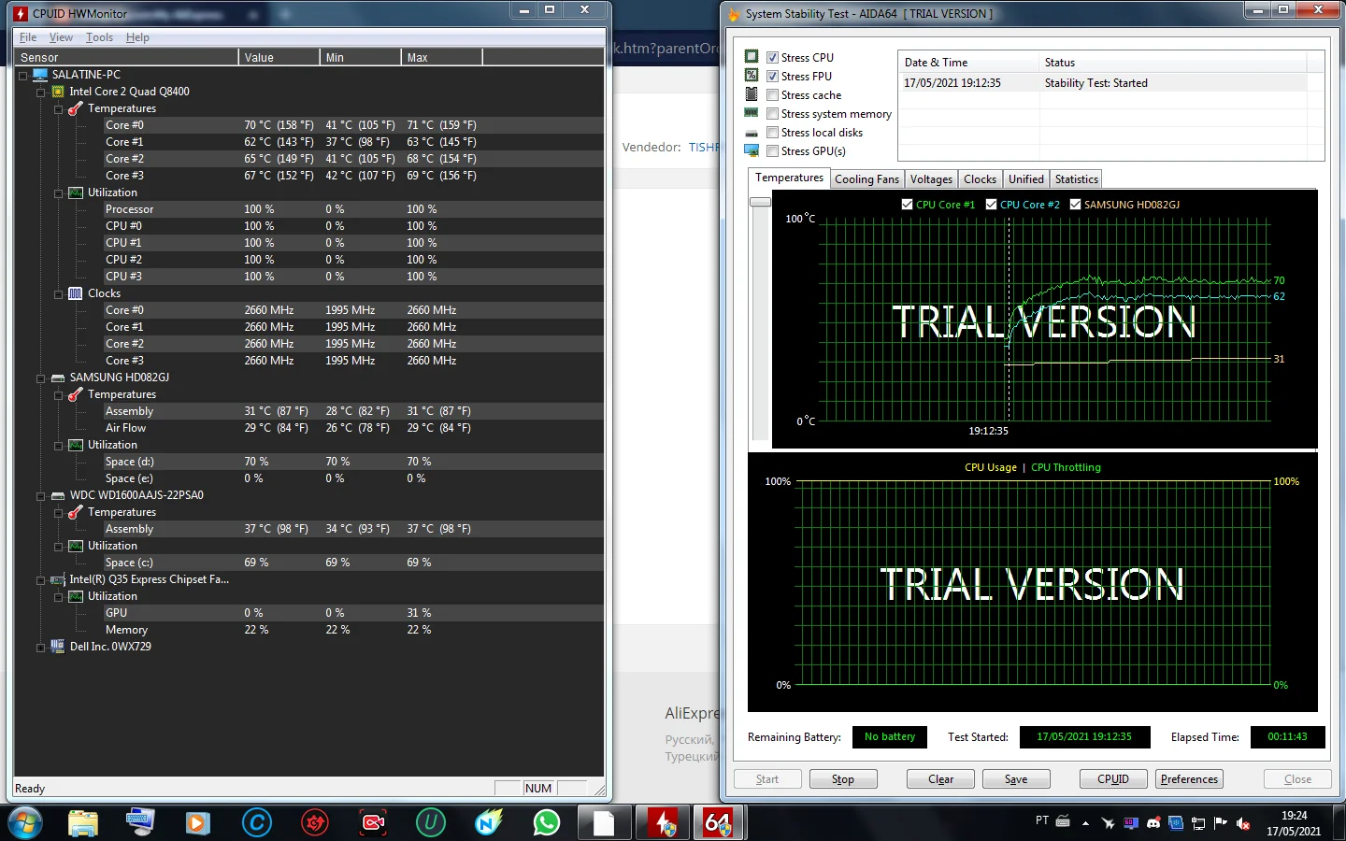Open the Tools menu in HWMonitor

coord(99,37)
